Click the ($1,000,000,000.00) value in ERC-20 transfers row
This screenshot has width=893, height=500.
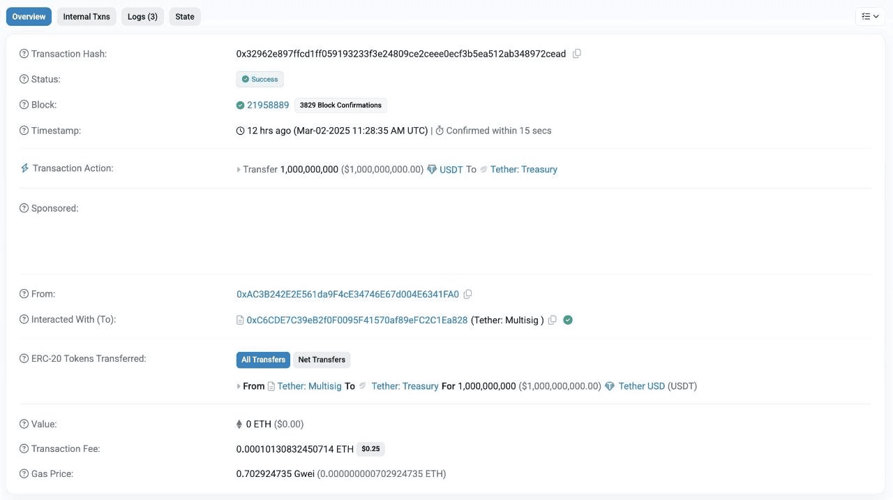[560, 386]
